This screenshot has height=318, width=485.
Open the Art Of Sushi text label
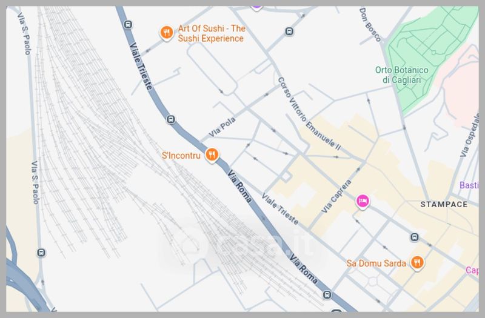(212, 33)
